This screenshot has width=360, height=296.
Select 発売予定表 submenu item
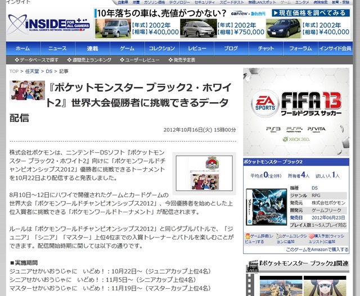point(182,60)
